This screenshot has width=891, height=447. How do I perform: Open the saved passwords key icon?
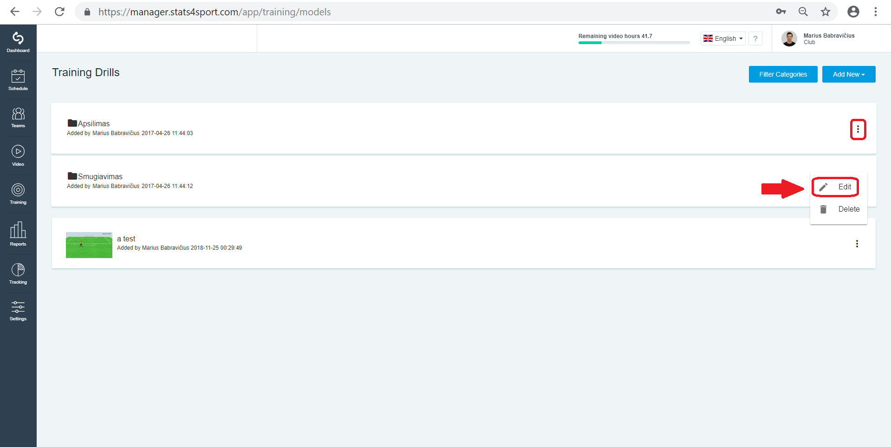[x=781, y=12]
